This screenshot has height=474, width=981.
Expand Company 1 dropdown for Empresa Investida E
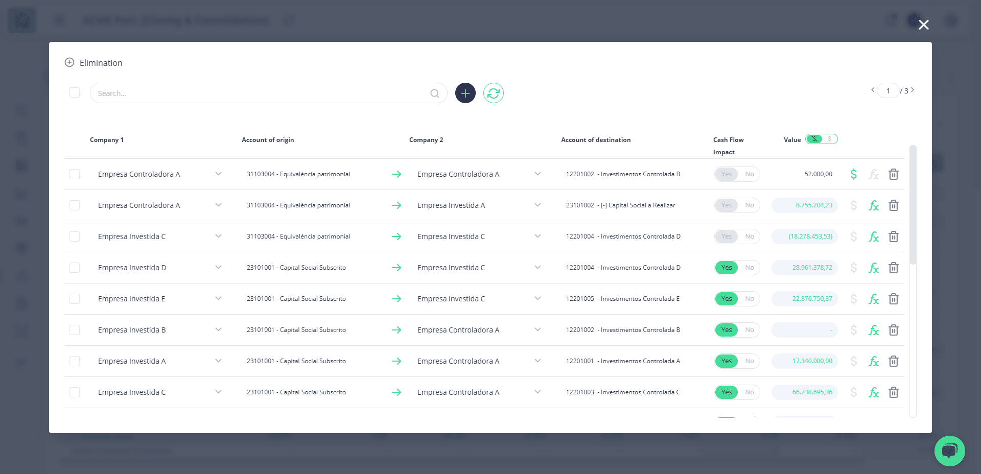tap(218, 299)
